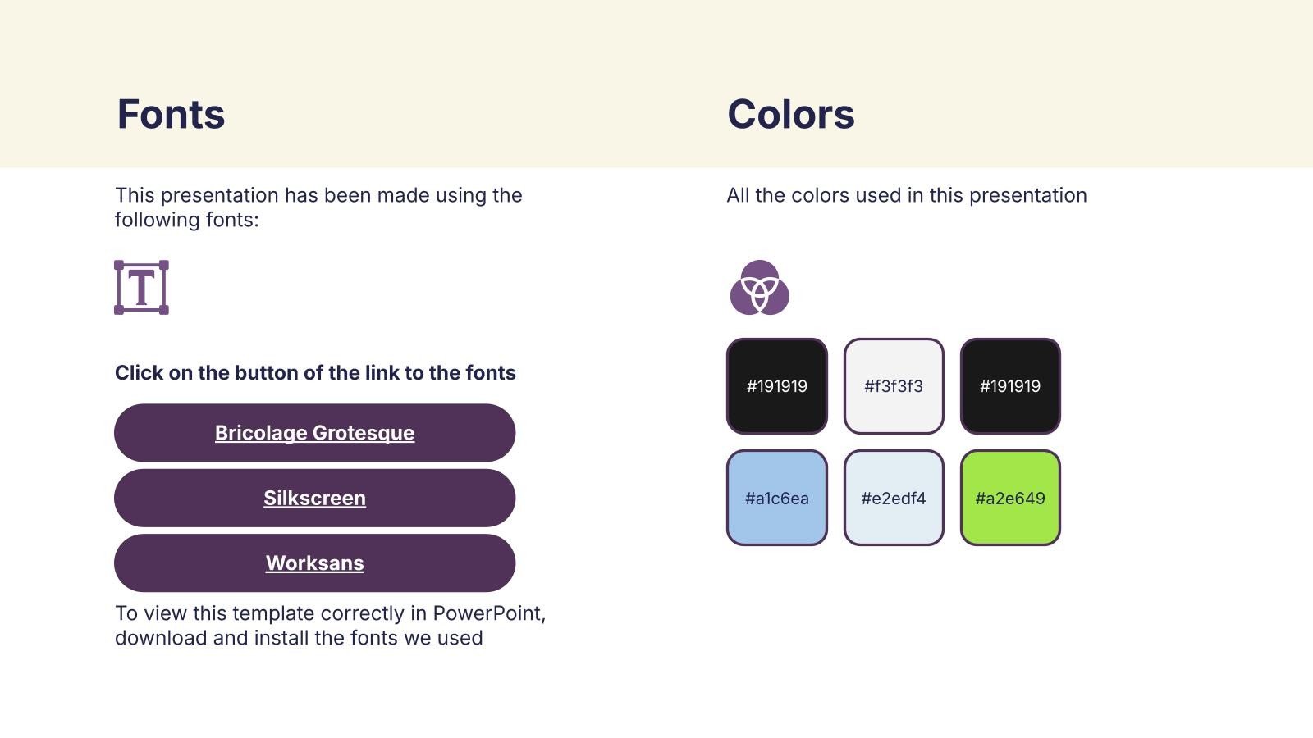Pick the #f3f3f3 color swatch
Image resolution: width=1313 pixels, height=738 pixels.
[893, 386]
